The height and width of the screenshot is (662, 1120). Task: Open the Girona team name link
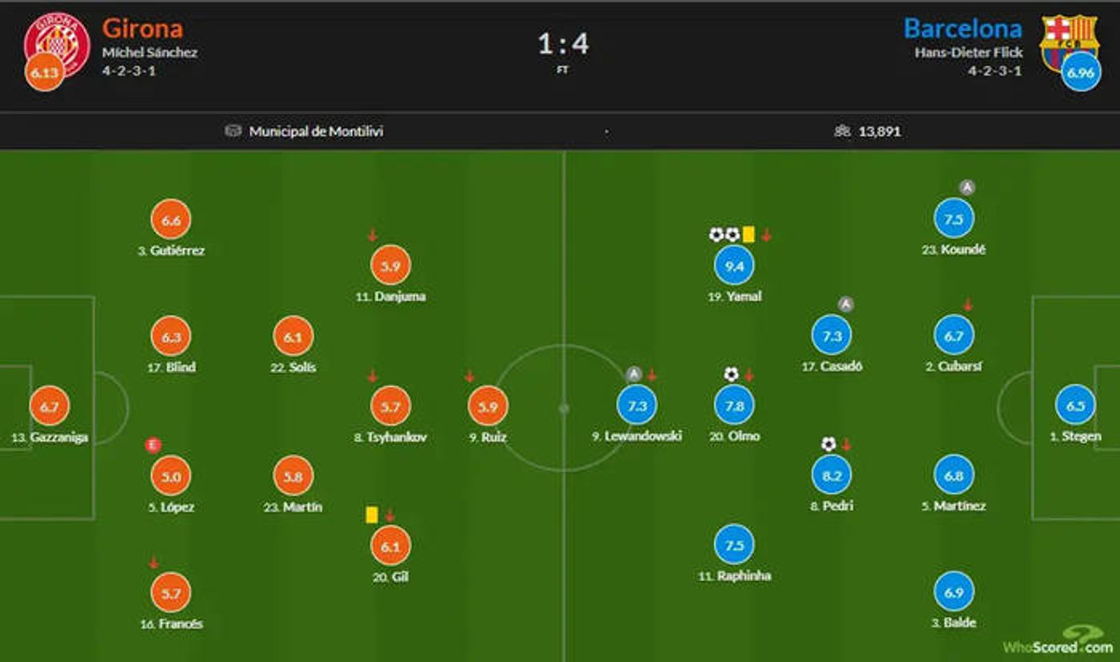142,28
